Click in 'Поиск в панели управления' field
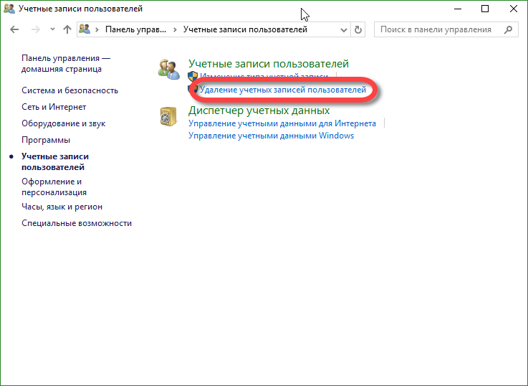Viewport: 528px width, 386px height. tap(436, 29)
